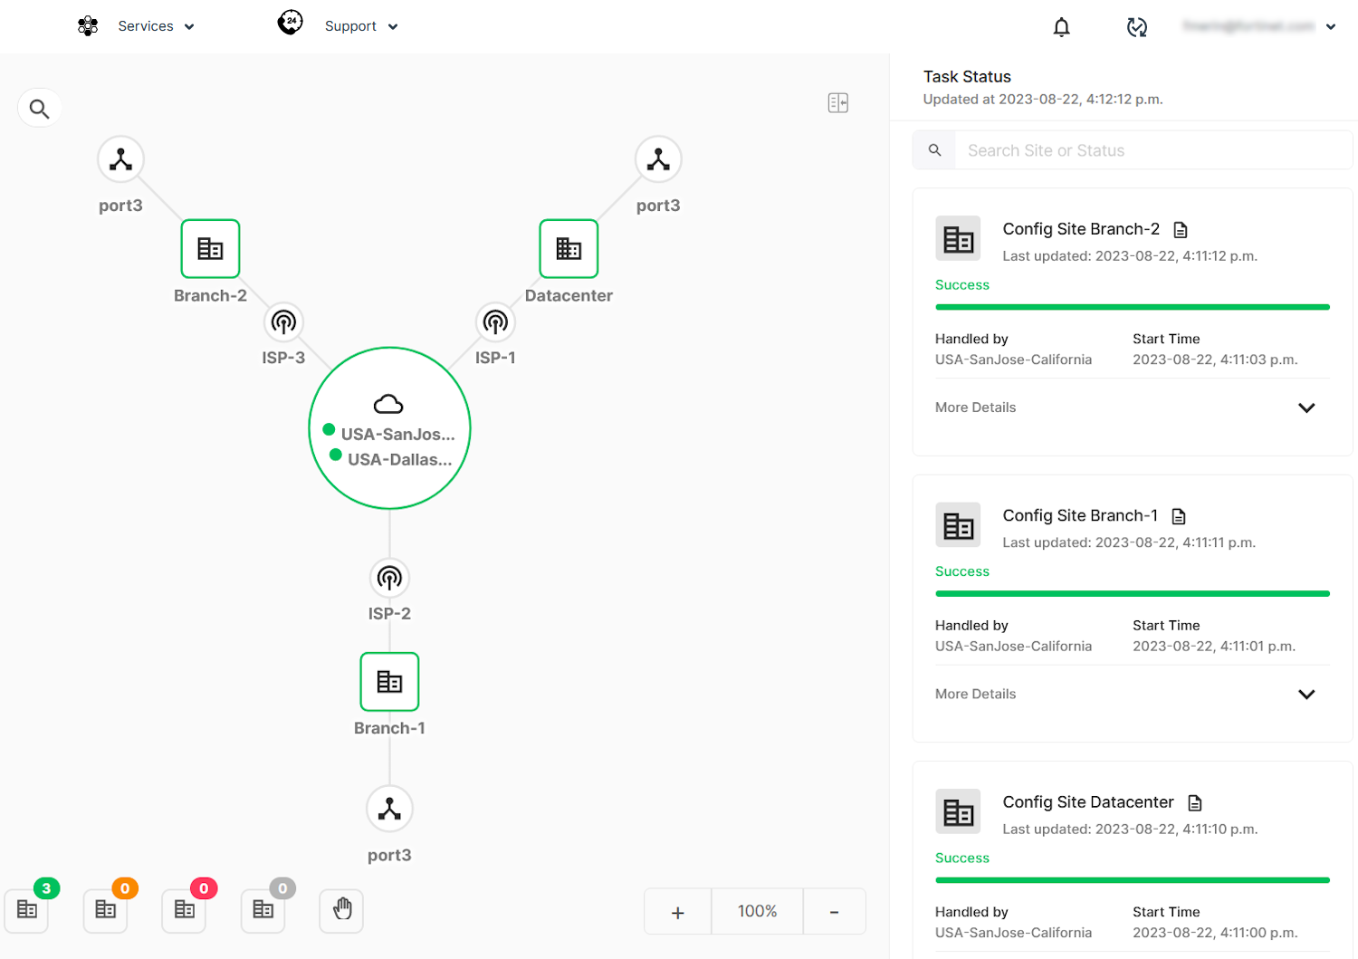Open Config Site Branch-2 log document icon
Image resolution: width=1358 pixels, height=959 pixels.
tap(1181, 230)
